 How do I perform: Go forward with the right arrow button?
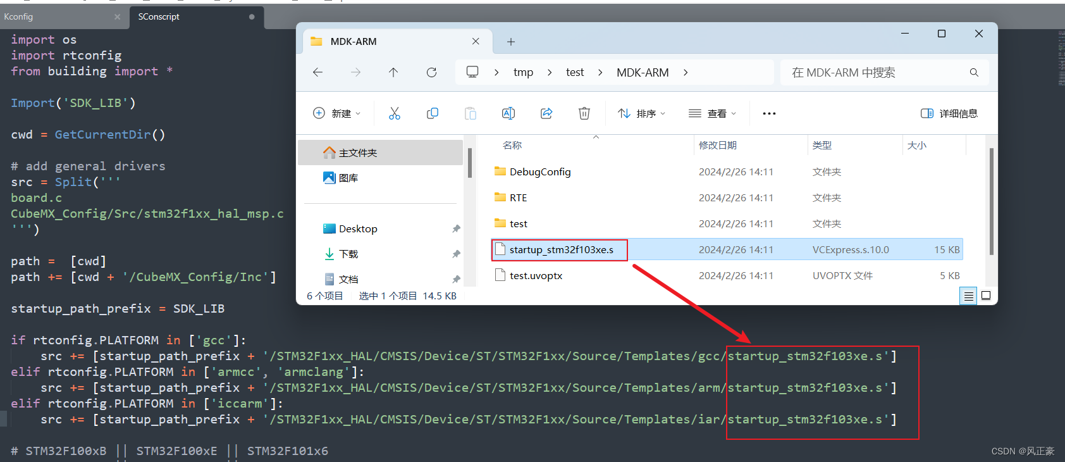click(x=356, y=73)
